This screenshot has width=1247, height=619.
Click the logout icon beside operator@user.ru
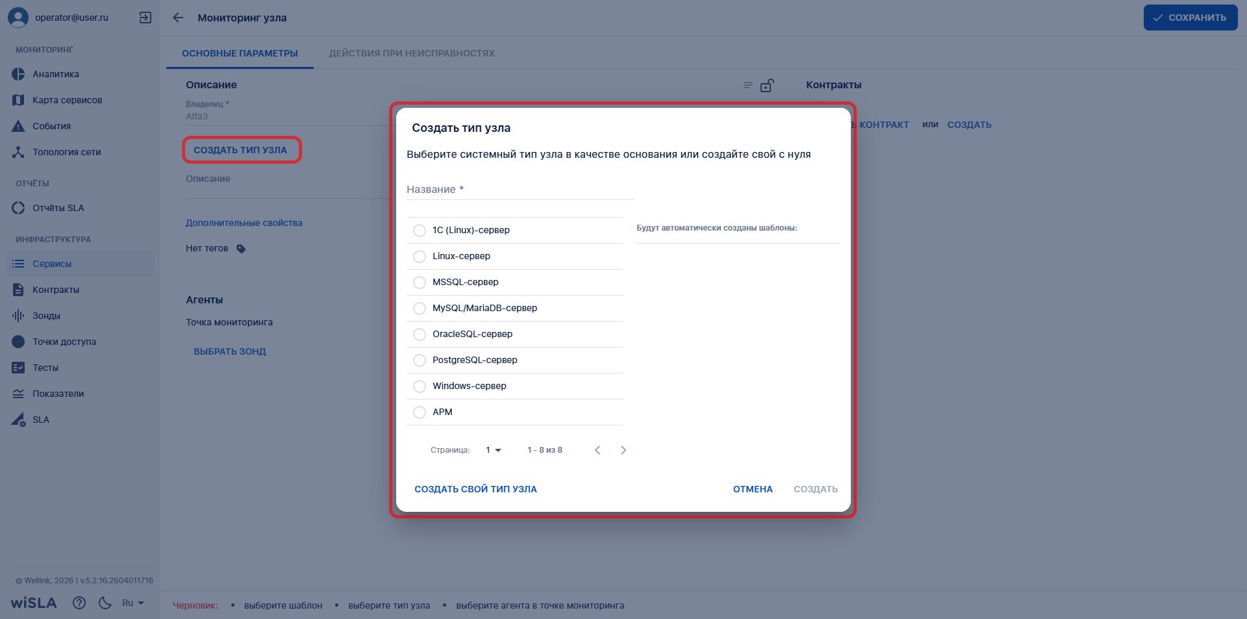(x=145, y=18)
